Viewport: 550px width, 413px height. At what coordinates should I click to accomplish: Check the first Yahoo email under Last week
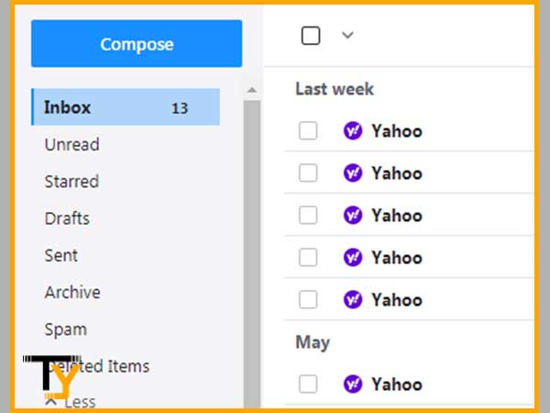[x=308, y=130]
